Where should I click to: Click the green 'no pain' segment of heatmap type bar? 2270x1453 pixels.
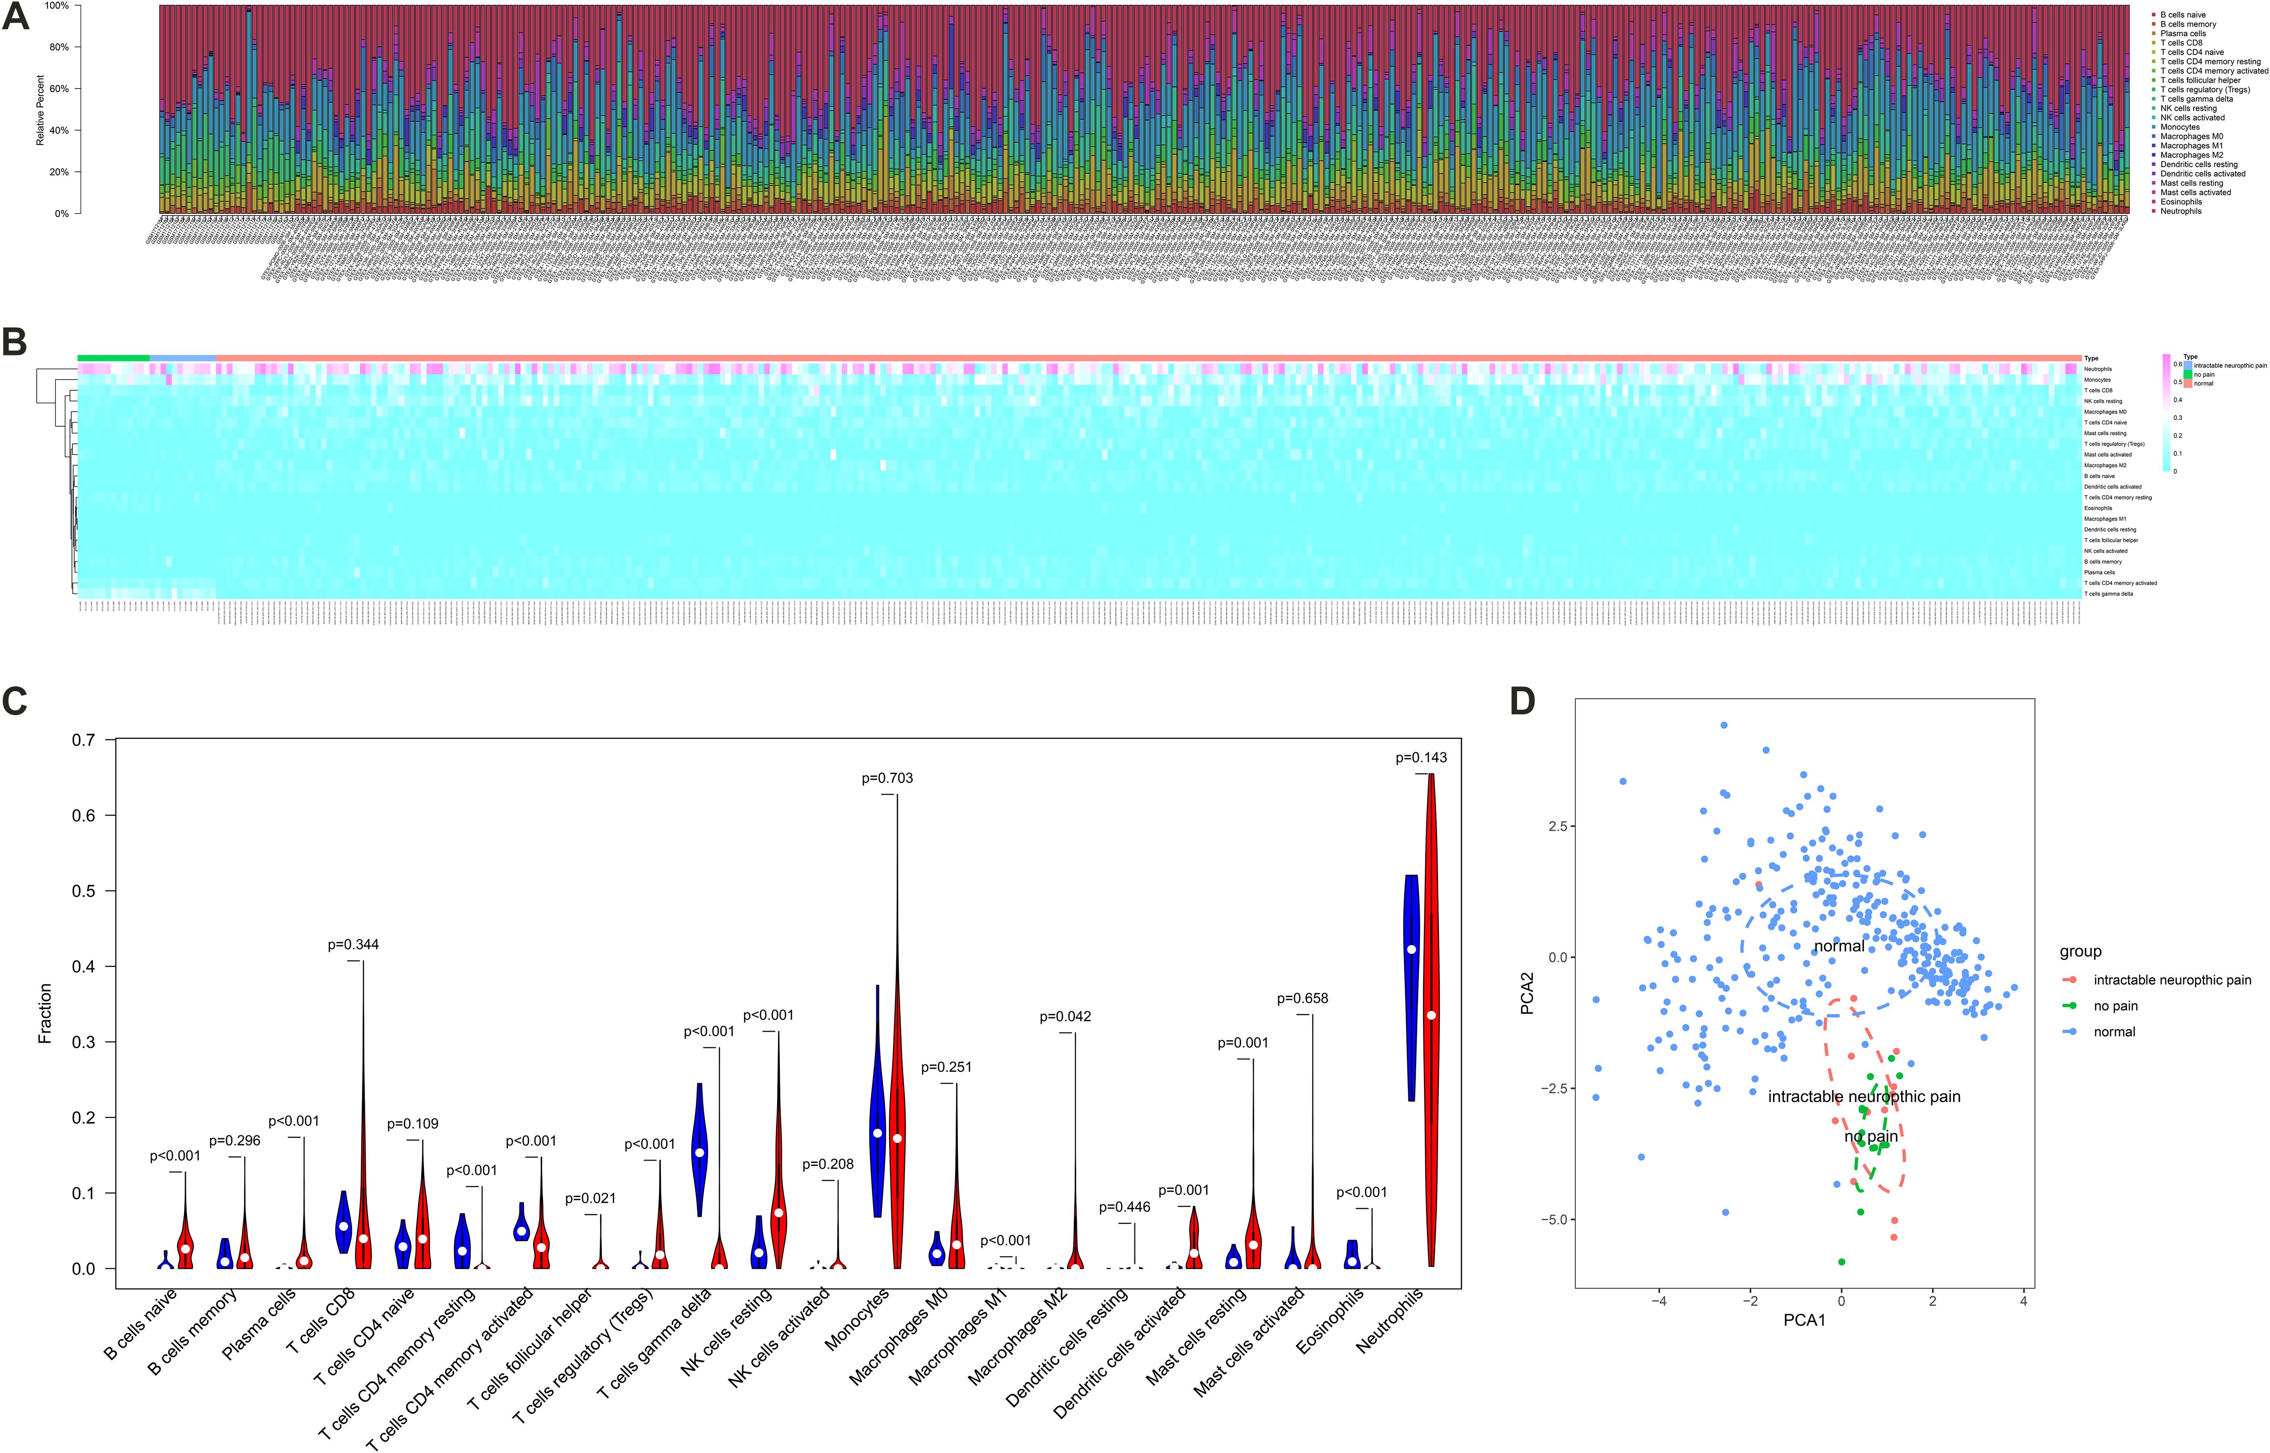pyautogui.click(x=113, y=358)
